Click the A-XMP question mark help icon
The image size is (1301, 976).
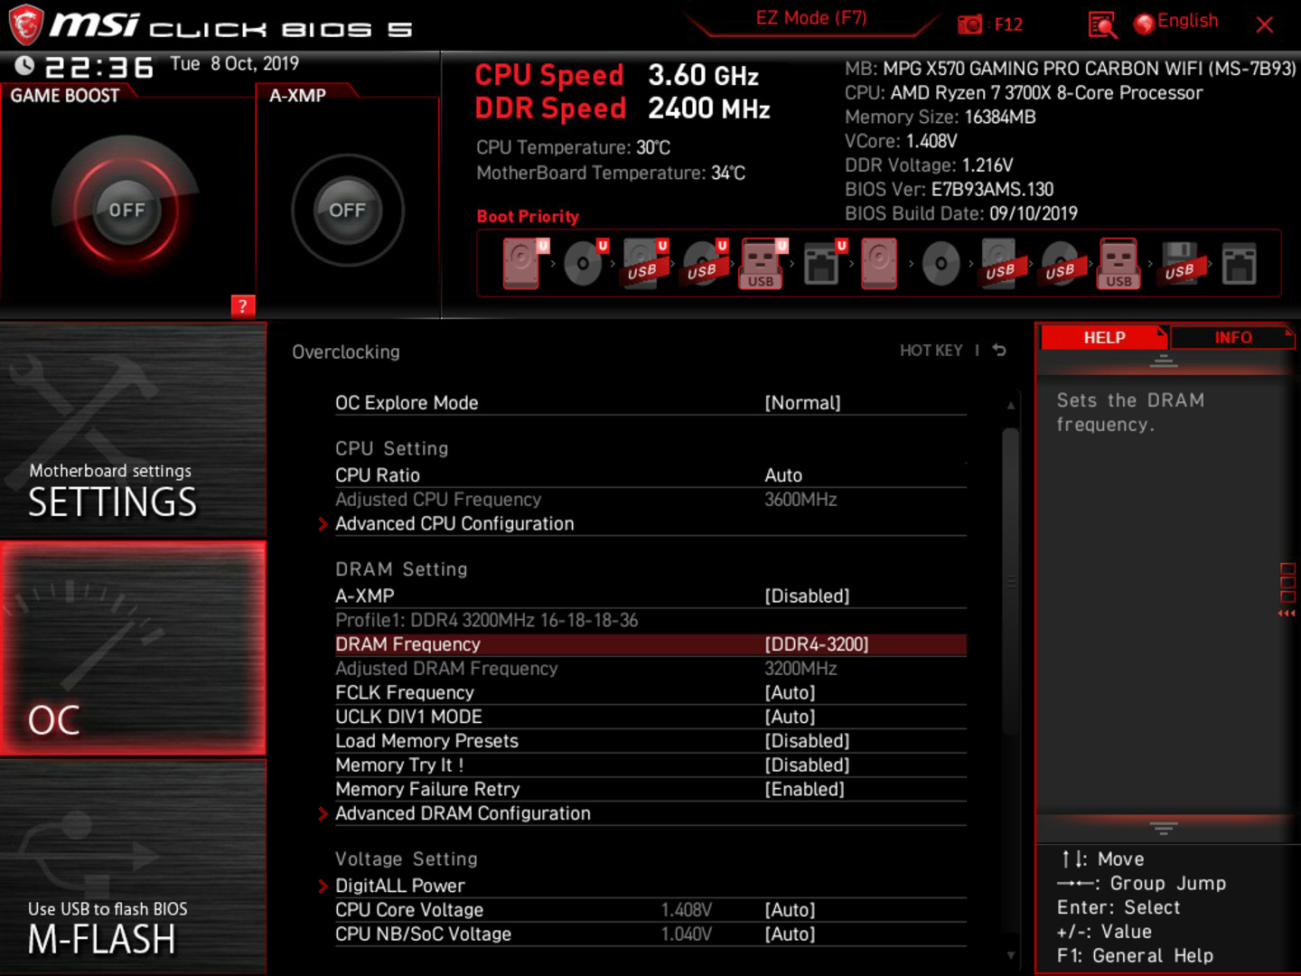coord(242,306)
